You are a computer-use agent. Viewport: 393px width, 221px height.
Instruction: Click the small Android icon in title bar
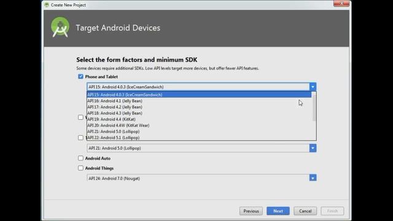pyautogui.click(x=47, y=5)
